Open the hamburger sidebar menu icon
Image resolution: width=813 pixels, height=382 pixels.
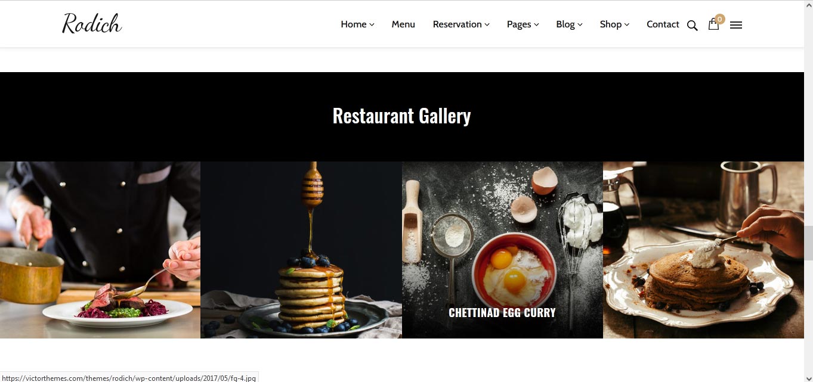736,25
